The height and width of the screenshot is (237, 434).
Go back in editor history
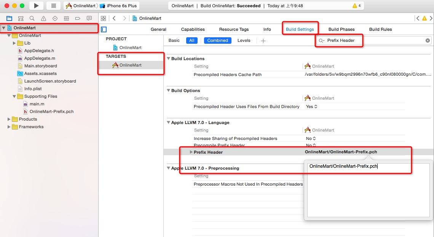coord(114,18)
